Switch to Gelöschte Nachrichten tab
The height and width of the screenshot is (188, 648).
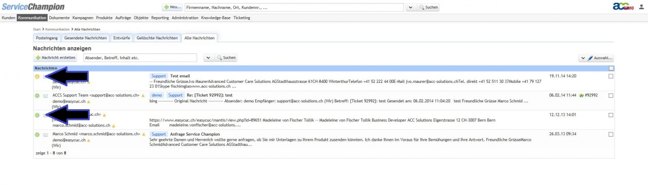[157, 38]
